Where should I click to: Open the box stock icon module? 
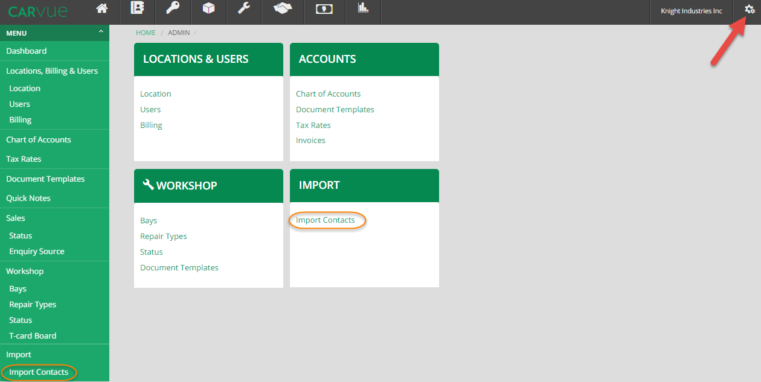coord(208,8)
